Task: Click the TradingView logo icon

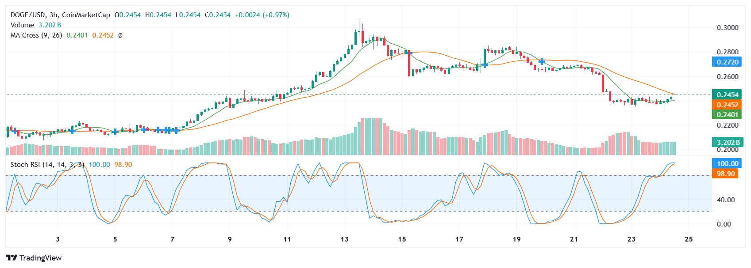Action: click(12, 258)
